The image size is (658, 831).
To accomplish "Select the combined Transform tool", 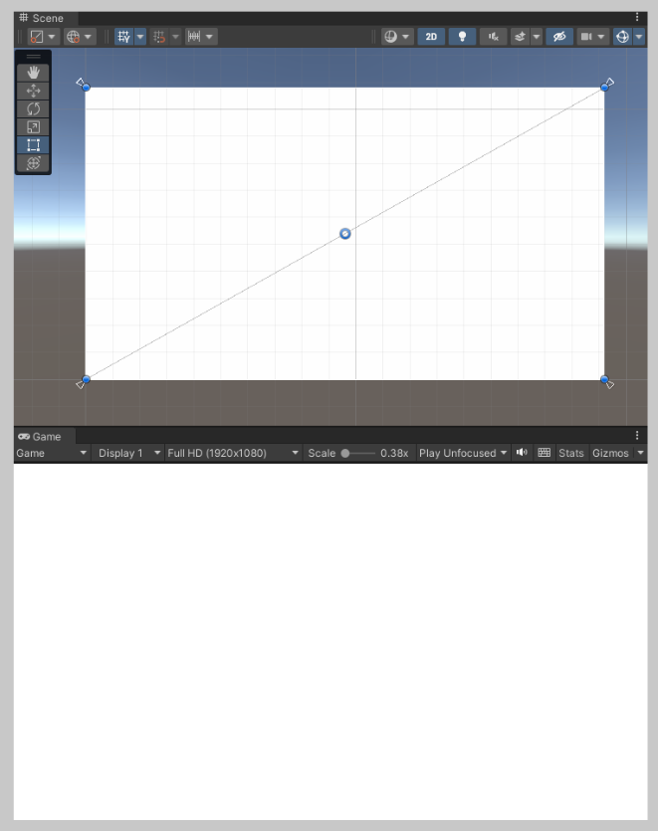I will 34,162.
